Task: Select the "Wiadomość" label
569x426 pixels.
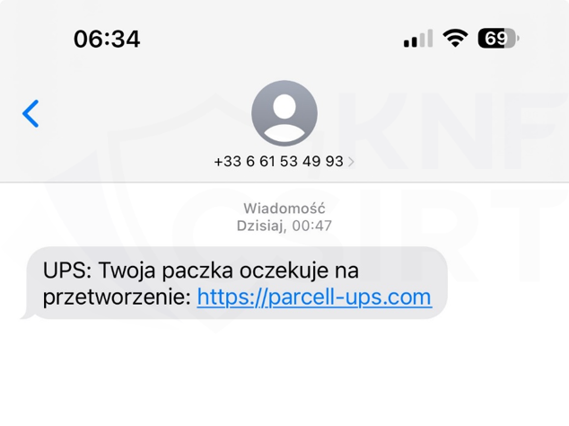Action: coord(284,209)
